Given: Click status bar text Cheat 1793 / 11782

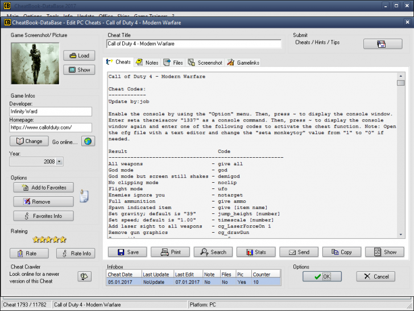Looking at the screenshot, I should (x=25, y=305).
